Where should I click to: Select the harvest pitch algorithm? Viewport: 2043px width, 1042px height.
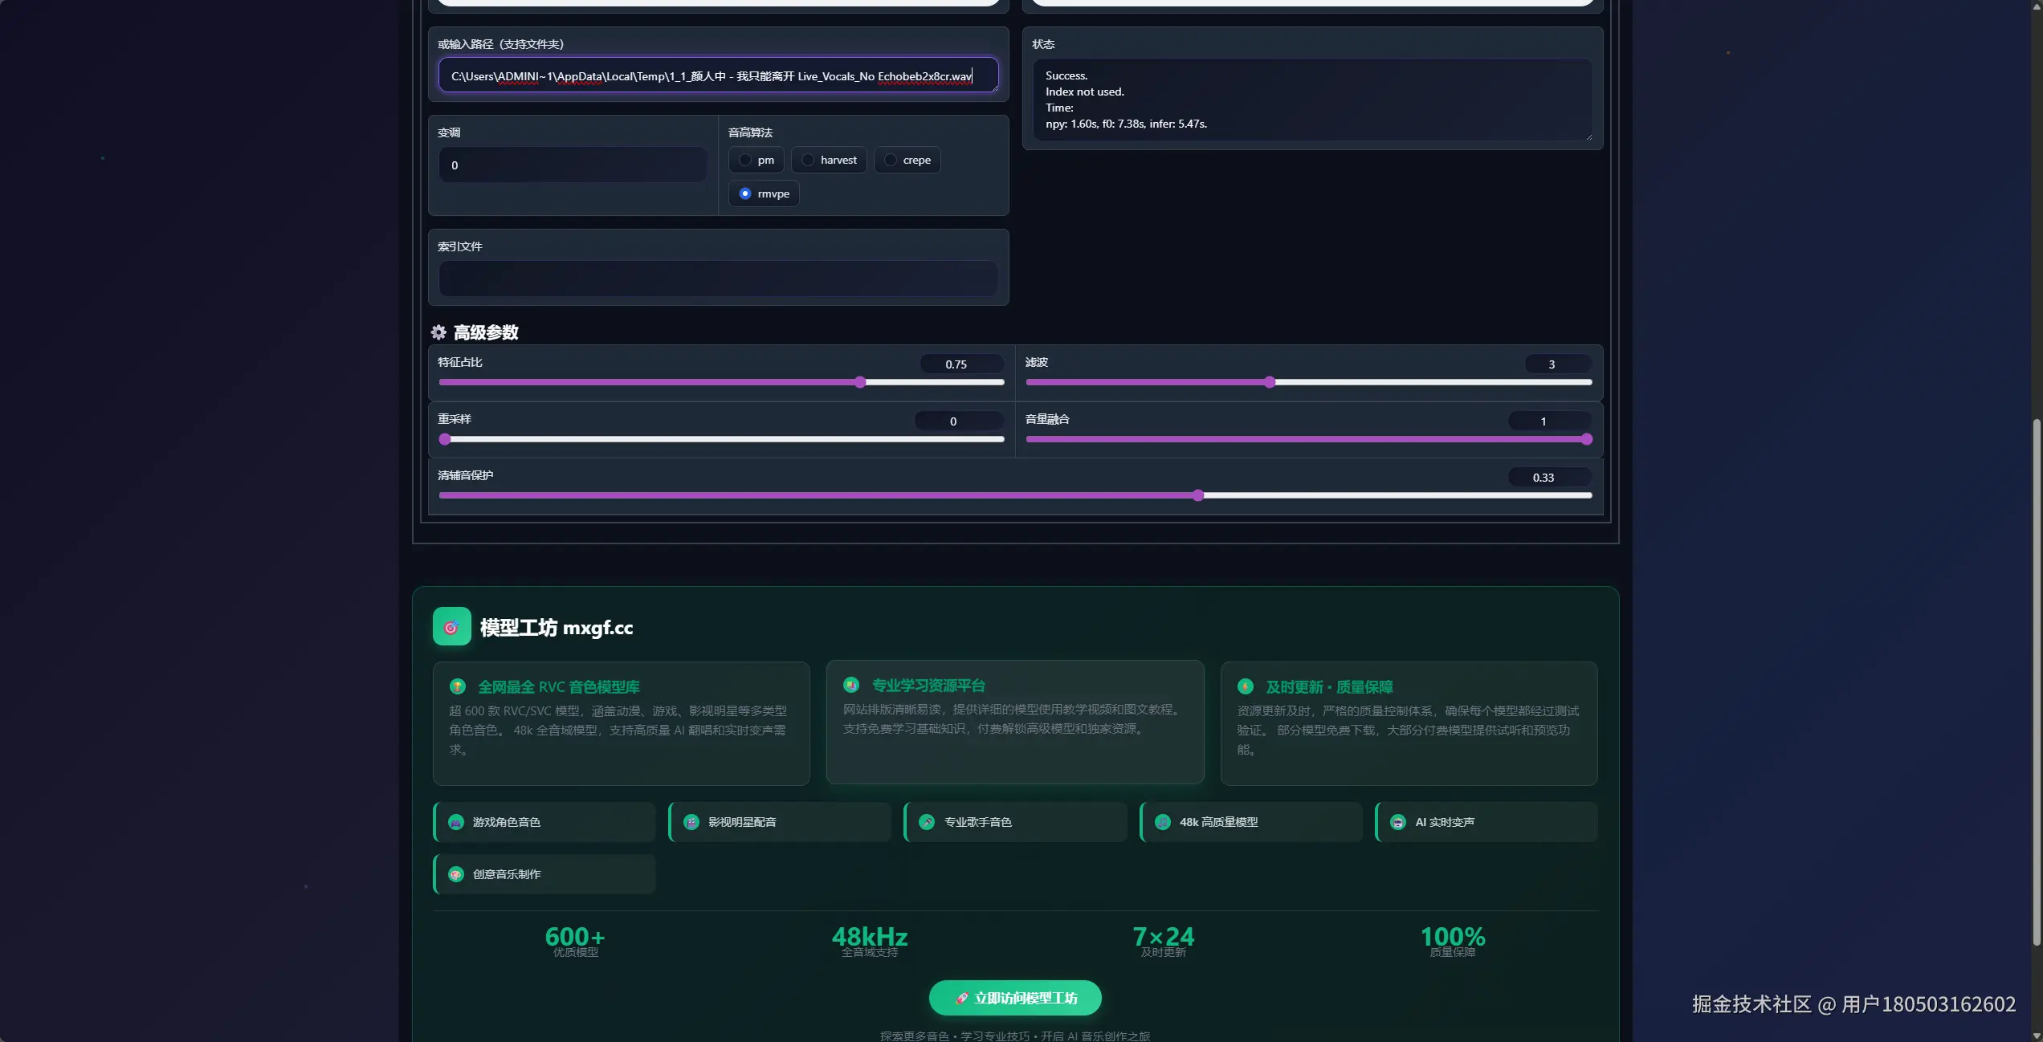click(808, 160)
